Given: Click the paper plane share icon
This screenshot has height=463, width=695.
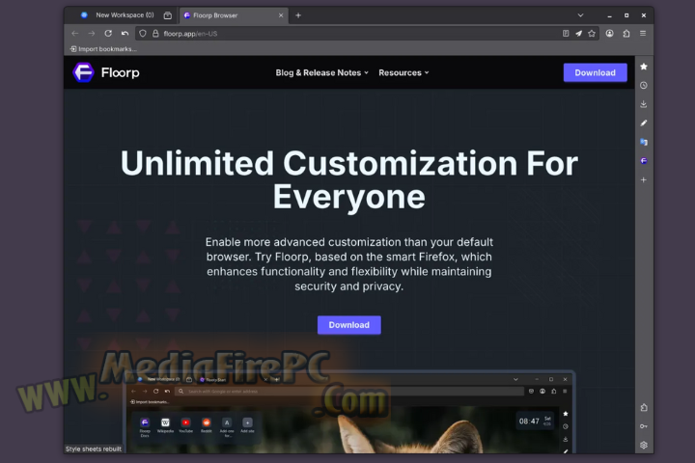Looking at the screenshot, I should tap(579, 33).
